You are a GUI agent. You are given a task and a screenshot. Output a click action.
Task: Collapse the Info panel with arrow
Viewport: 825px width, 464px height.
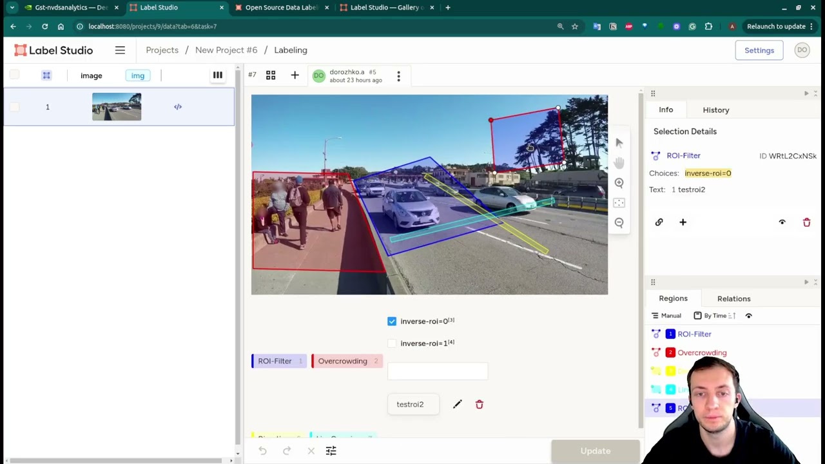[x=806, y=93]
